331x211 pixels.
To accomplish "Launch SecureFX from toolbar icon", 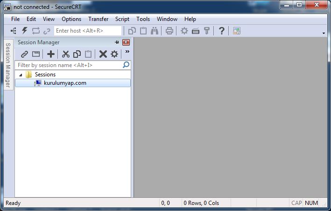I will [237, 31].
